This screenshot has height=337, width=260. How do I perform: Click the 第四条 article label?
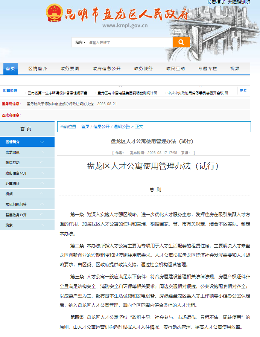77,317
